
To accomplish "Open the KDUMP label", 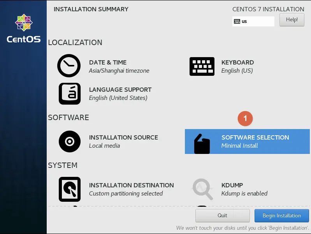I will coord(232,185).
